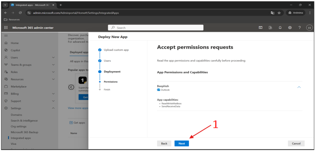This screenshot has height=151, width=315.
Task: Open site information icon in address bar
Action: (x=29, y=13)
